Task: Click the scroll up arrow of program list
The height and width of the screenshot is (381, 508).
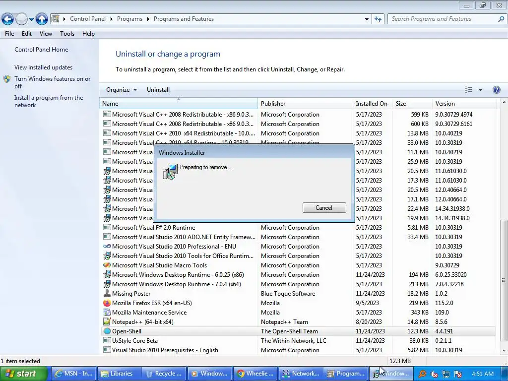Action: [504, 102]
